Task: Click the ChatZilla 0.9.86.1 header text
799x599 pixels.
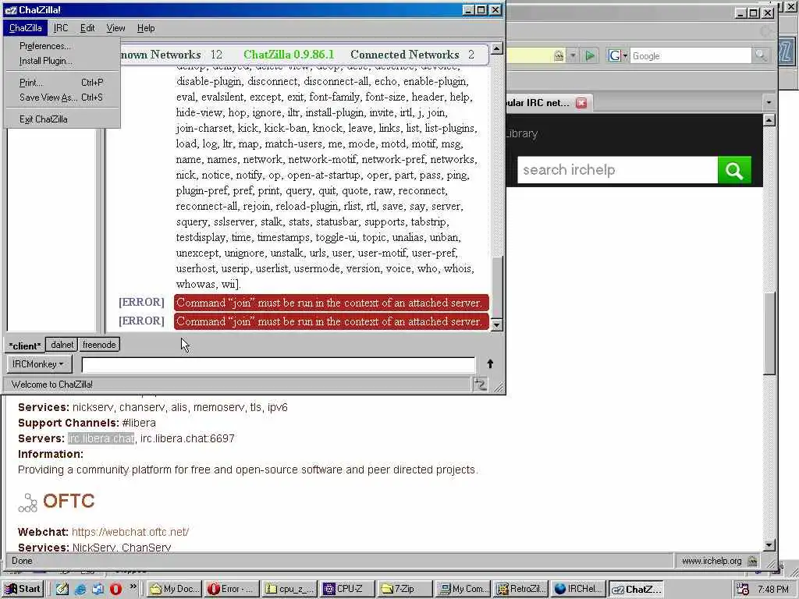Action: (289, 55)
